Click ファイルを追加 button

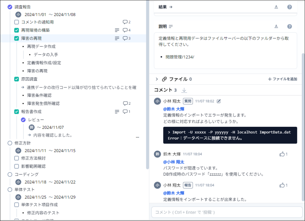(x=282, y=79)
